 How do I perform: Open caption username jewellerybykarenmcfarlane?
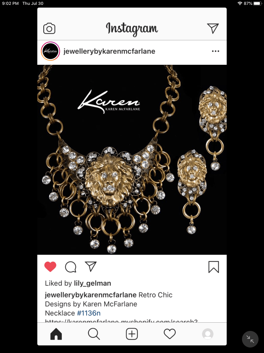(x=91, y=295)
